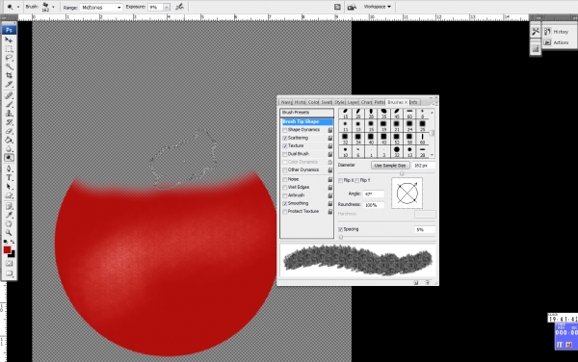The image size is (578, 362).
Task: Switch to the Swatches tab
Action: click(x=327, y=102)
